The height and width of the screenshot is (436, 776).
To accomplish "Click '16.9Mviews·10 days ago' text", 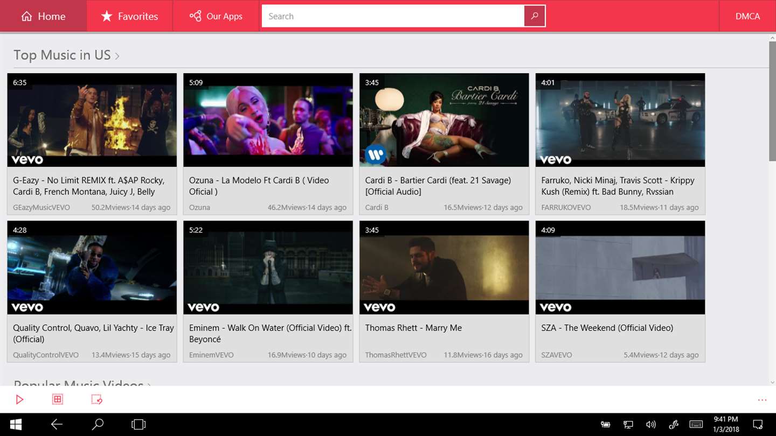I will tap(307, 355).
